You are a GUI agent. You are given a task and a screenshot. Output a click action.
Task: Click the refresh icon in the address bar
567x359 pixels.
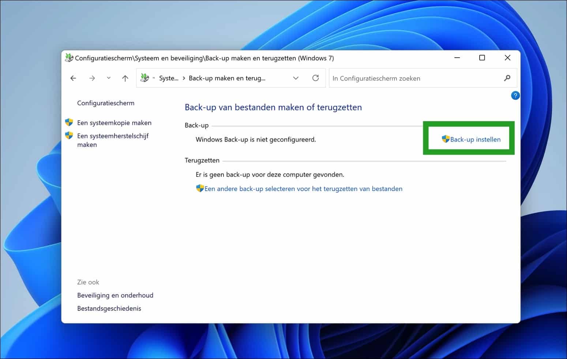coord(315,78)
